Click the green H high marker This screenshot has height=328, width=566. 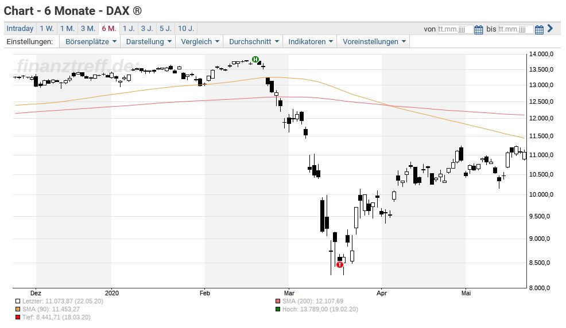[255, 60]
